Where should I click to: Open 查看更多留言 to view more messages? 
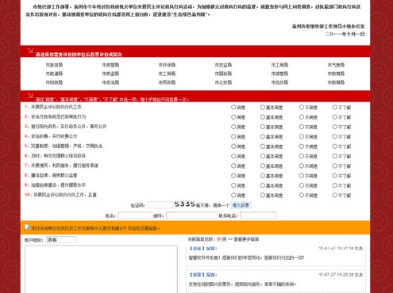246,239
